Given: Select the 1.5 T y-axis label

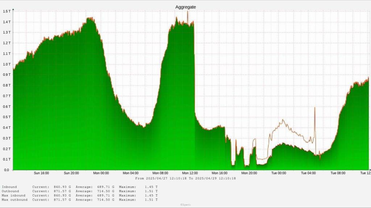Looking at the screenshot, I should [x=7, y=11].
